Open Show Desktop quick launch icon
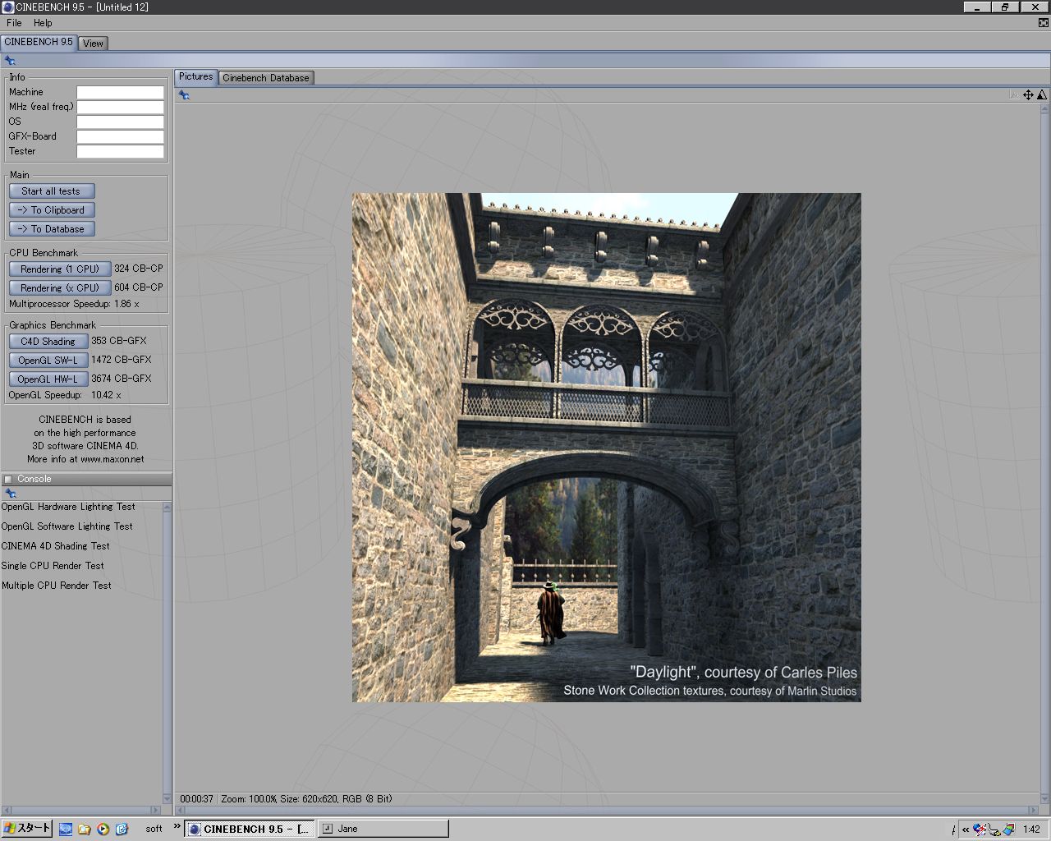 [x=66, y=829]
